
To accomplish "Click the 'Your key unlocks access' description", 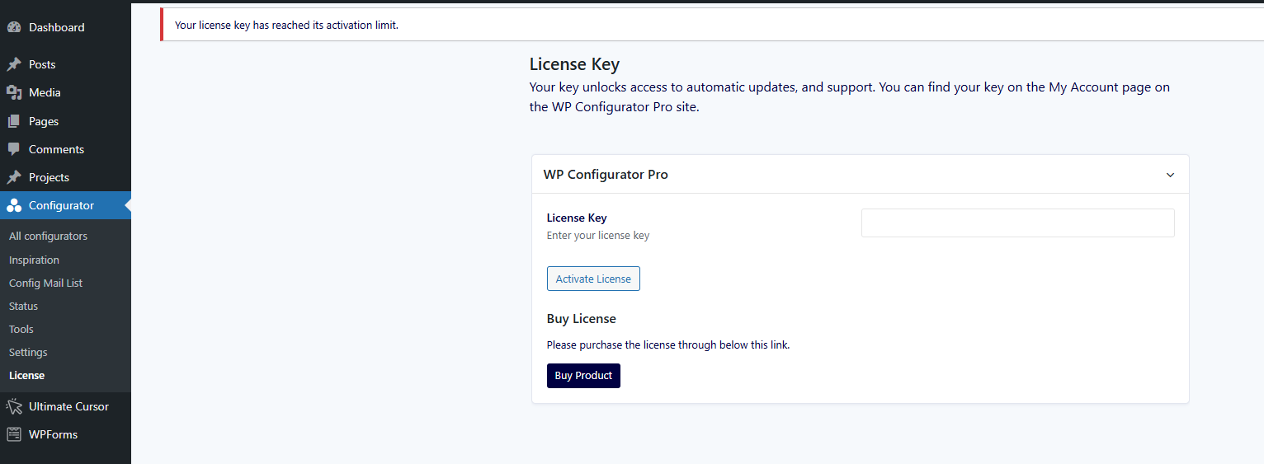I will pyautogui.click(x=849, y=97).
